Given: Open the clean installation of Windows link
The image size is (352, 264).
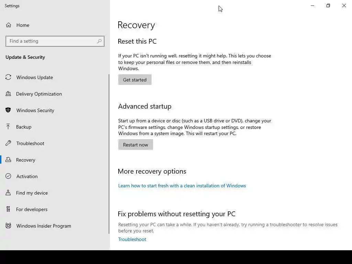Looking at the screenshot, I should point(182,186).
